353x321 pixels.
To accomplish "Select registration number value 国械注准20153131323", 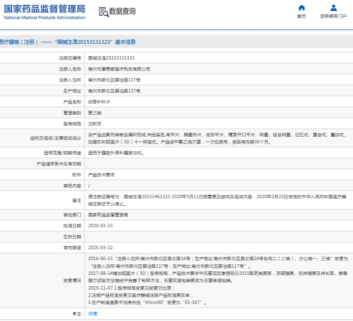I will (x=111, y=58).
